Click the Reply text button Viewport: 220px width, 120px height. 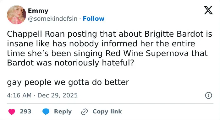(63, 112)
